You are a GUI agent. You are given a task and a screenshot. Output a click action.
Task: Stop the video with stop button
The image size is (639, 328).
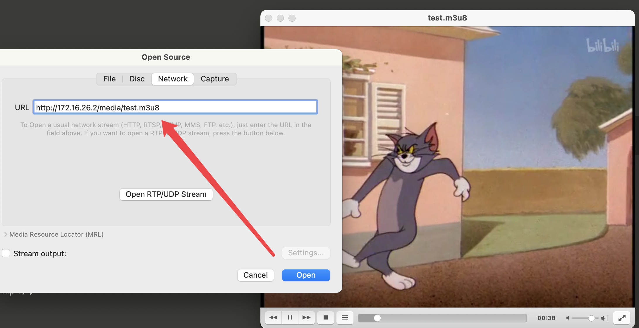pyautogui.click(x=326, y=317)
